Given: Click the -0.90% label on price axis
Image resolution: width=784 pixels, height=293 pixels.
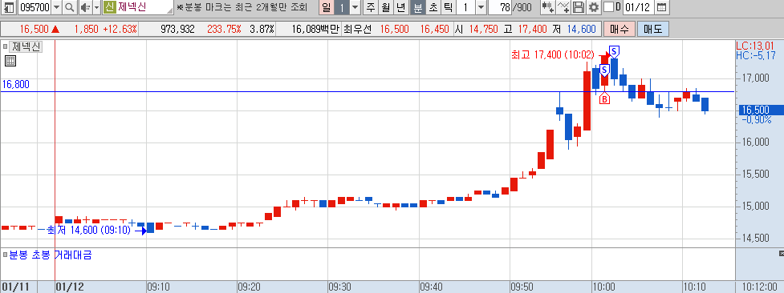Looking at the screenshot, I should (757, 120).
